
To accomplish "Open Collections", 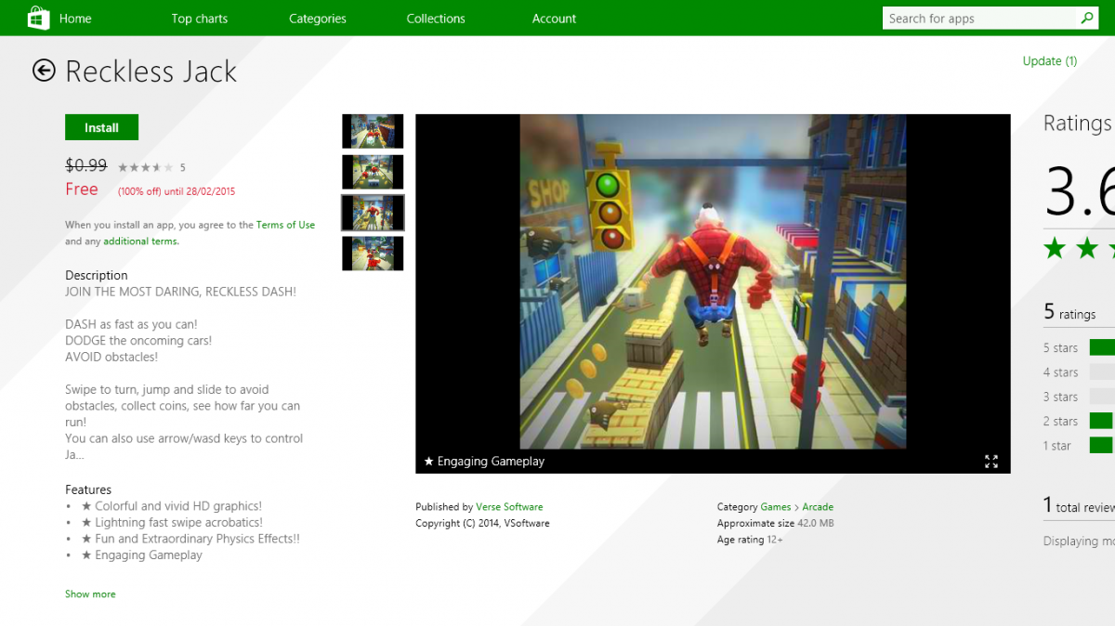I will point(436,19).
